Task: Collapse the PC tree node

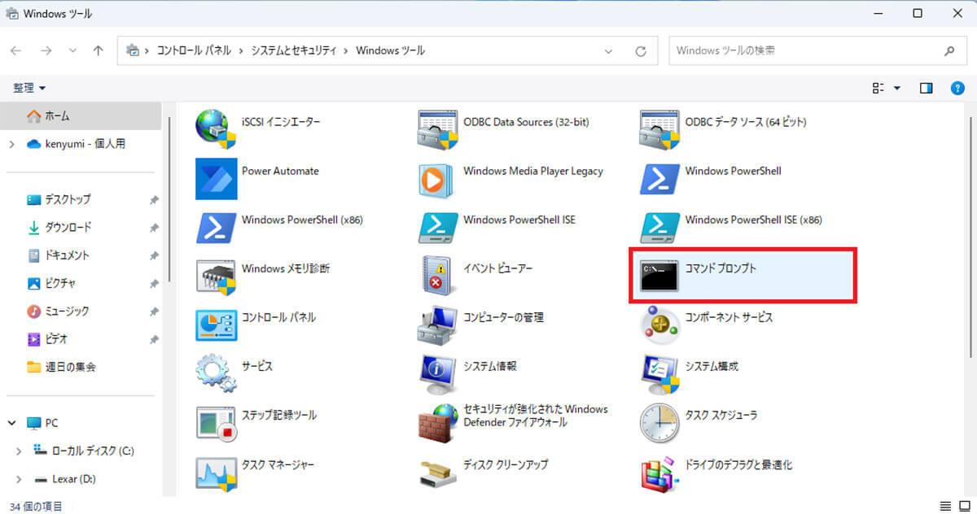Action: click(11, 423)
